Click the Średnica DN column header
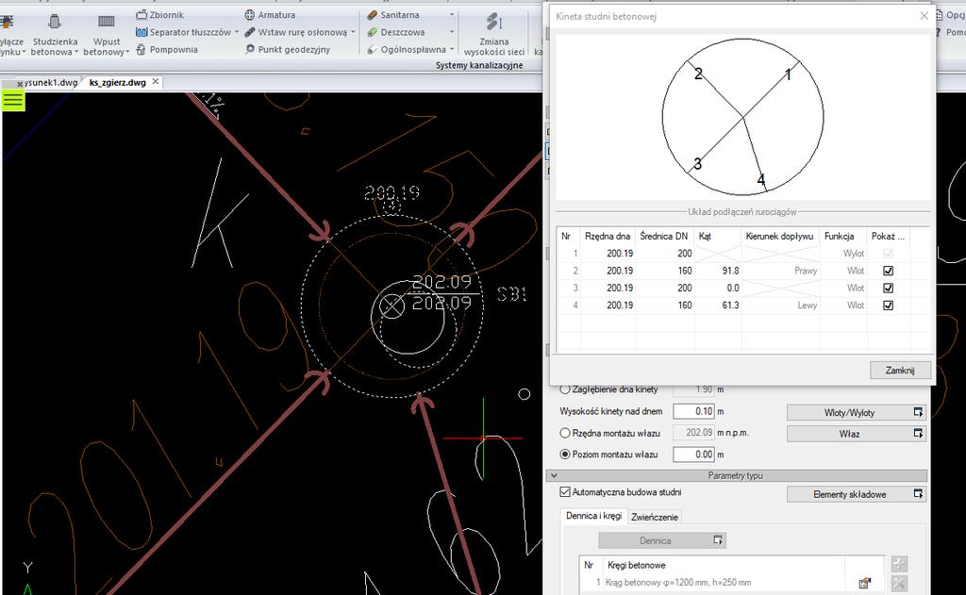This screenshot has height=595, width=966. click(x=663, y=236)
